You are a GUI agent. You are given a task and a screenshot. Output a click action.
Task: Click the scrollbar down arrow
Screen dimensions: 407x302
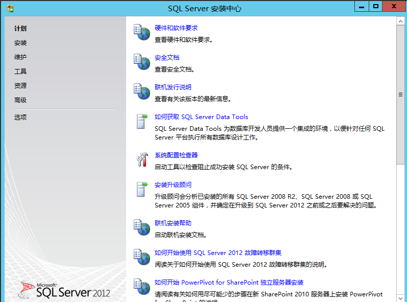400,298
